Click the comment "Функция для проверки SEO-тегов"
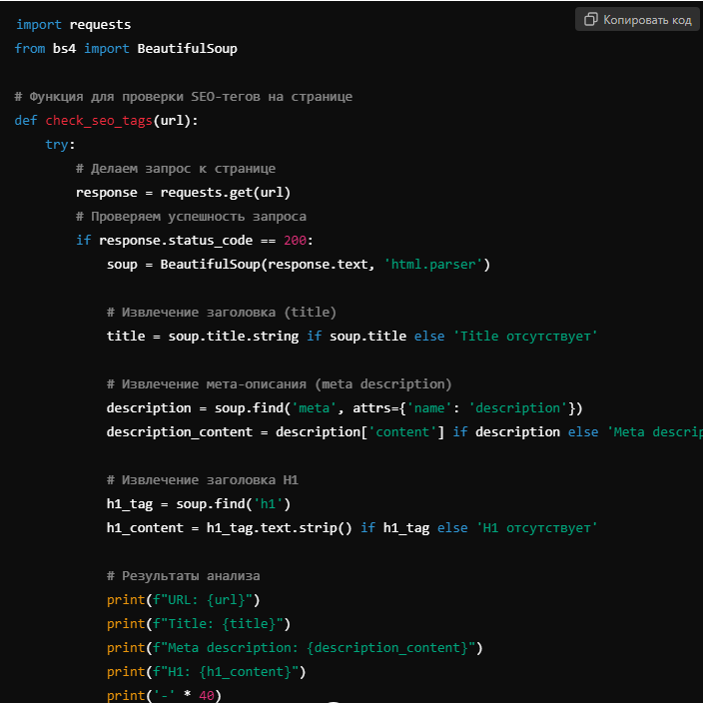The image size is (703, 703). click(183, 96)
